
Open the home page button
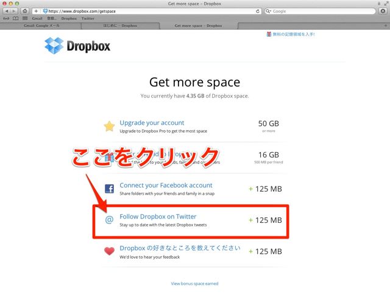tap(24, 11)
